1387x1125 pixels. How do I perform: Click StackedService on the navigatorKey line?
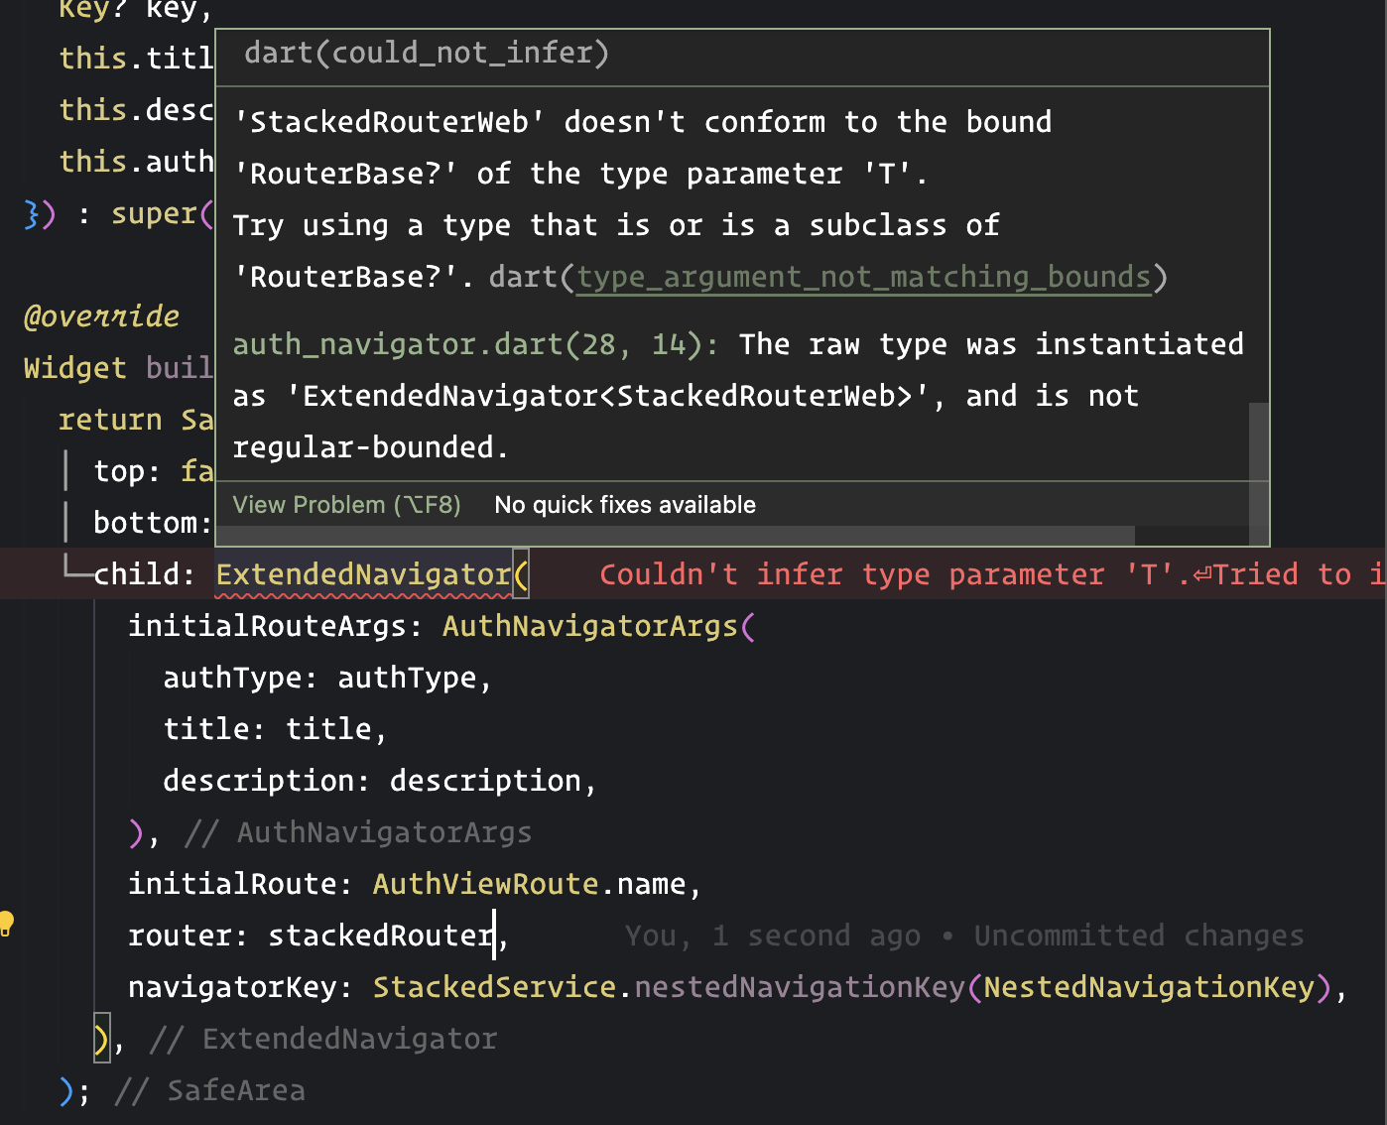pos(494,987)
